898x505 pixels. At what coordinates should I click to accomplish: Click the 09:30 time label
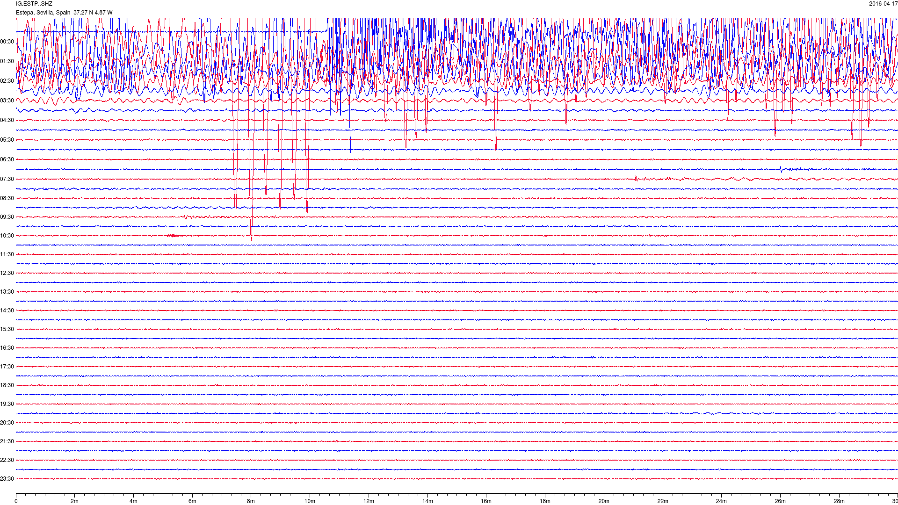[7, 217]
